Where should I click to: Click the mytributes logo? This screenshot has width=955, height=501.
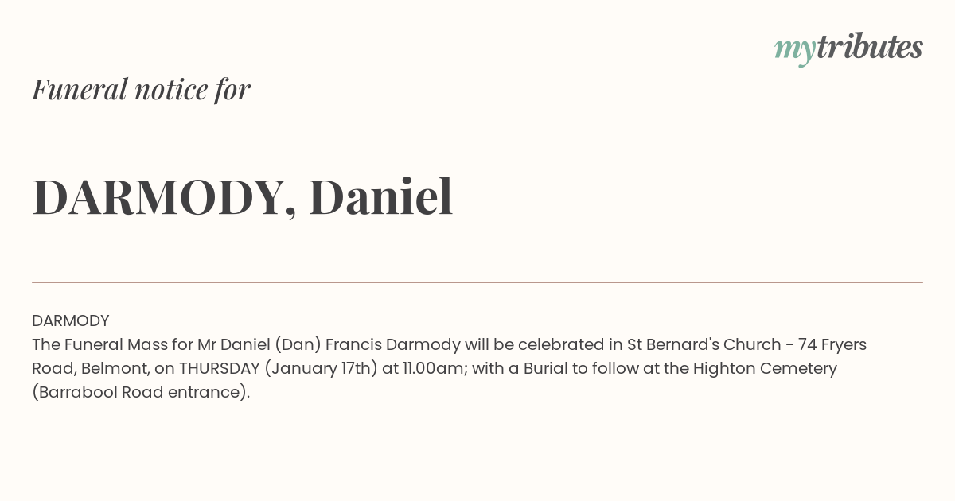click(848, 49)
